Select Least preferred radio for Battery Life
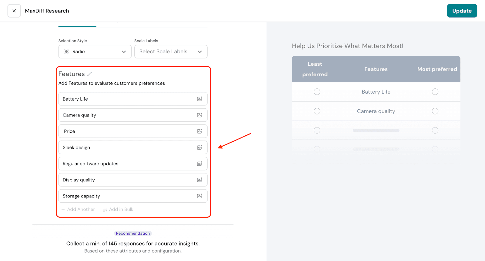Image resolution: width=485 pixels, height=261 pixels. (x=317, y=92)
